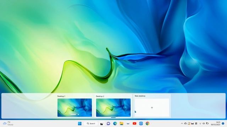Open the clock and date 14:25
The image size is (227, 127).
click(x=215, y=123)
